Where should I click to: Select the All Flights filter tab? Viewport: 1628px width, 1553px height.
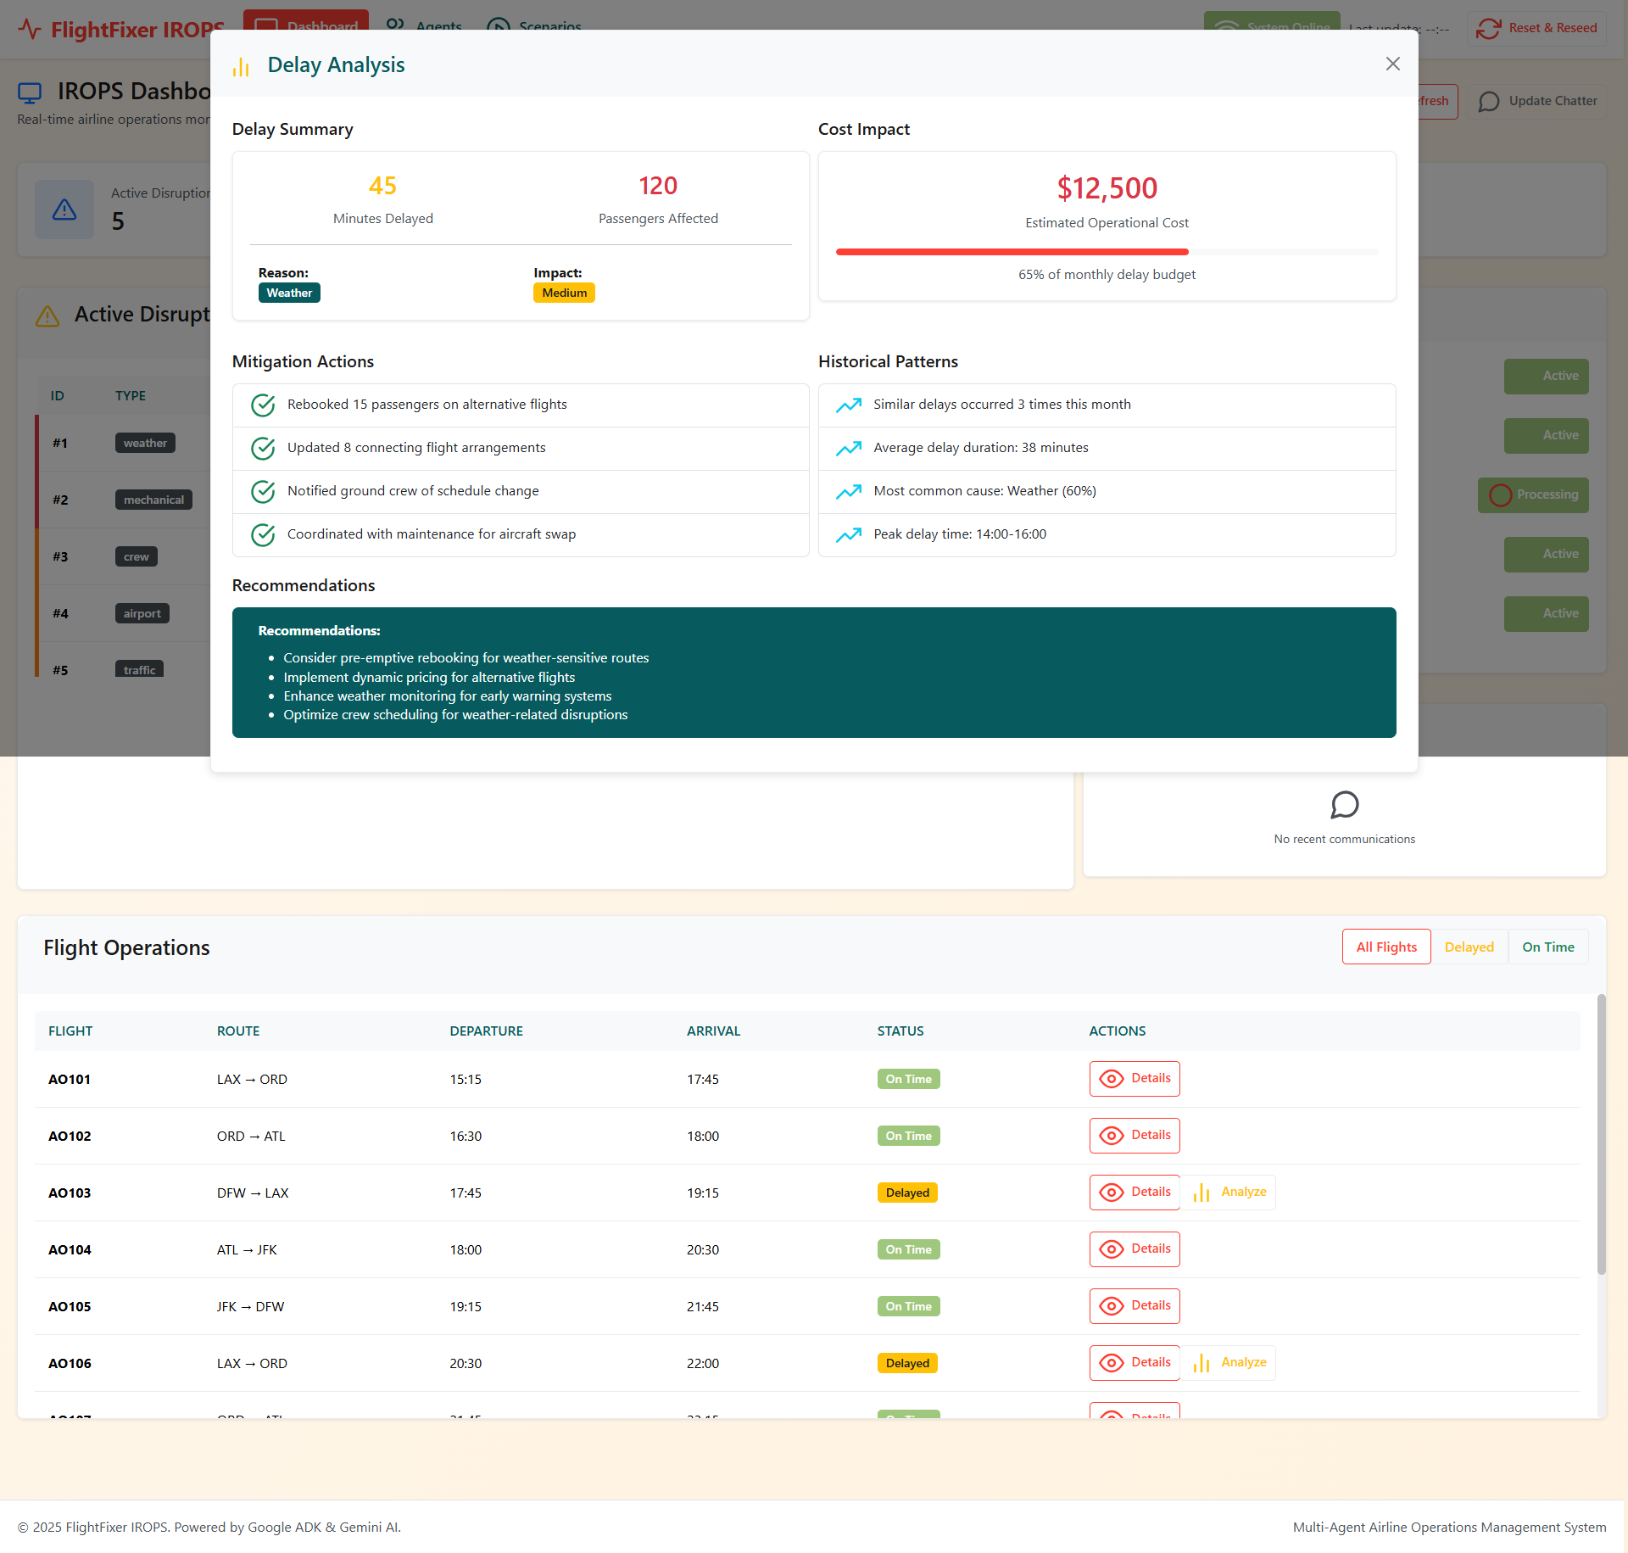click(x=1385, y=946)
